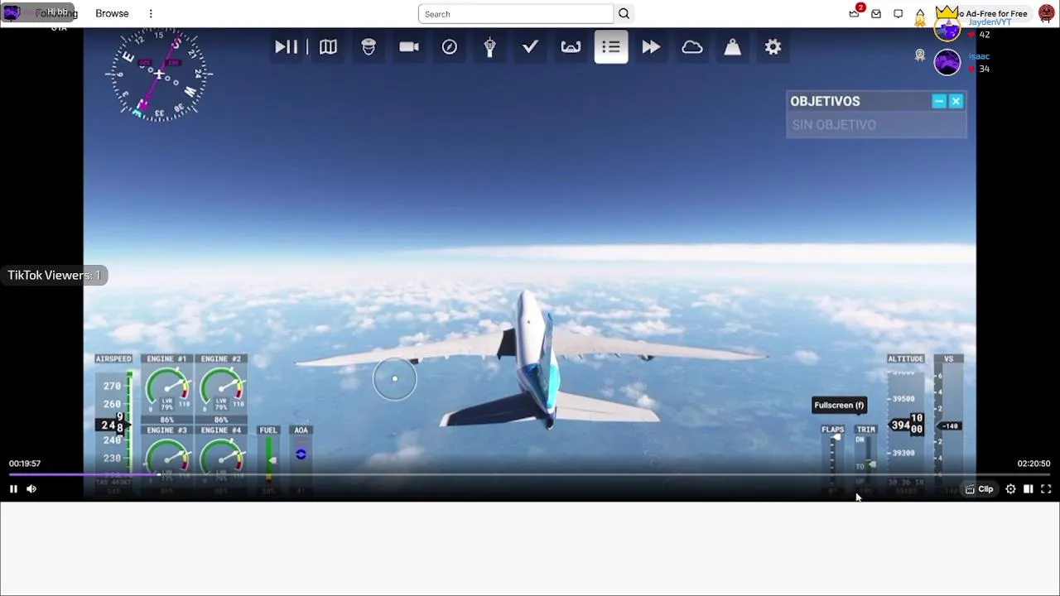Click the ALTITUDE tape readout
This screenshot has width=1060, height=596.
pos(906,425)
